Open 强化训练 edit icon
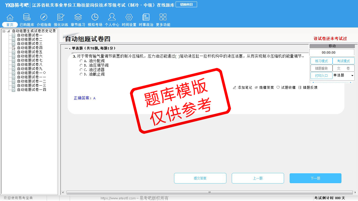Viewport: 358px width, 201px height. pyautogui.click(x=61, y=17)
